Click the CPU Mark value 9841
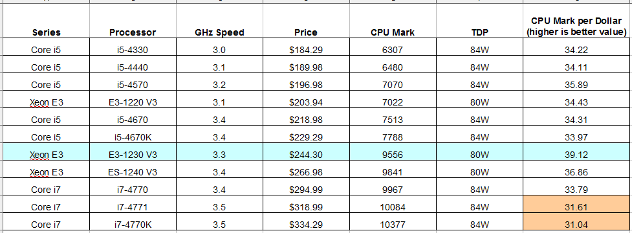This screenshot has height=233, width=632. [x=393, y=172]
